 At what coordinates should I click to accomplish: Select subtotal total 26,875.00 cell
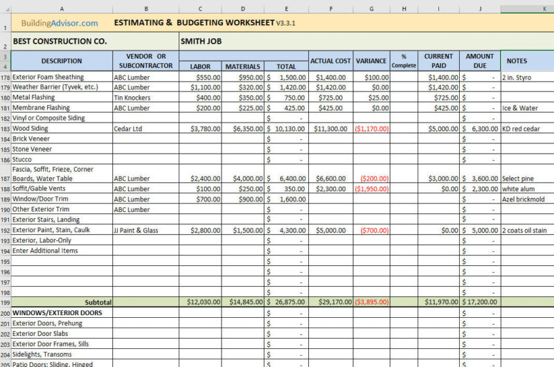286,302
